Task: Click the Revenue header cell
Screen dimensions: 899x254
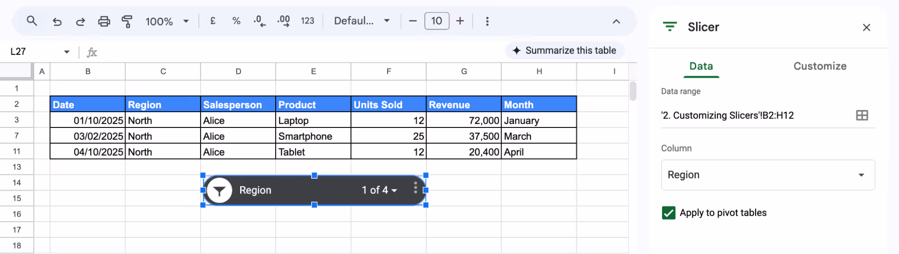Action: pyautogui.click(x=464, y=104)
